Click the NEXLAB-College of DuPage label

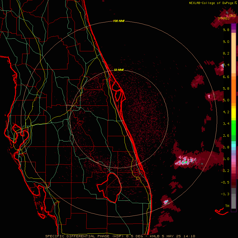(x=211, y=3)
